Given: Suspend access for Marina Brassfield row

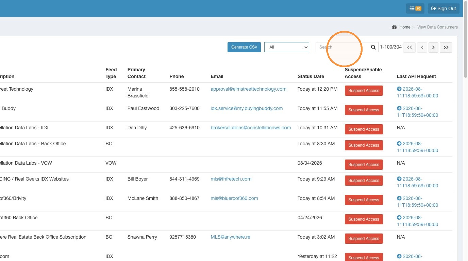Looking at the screenshot, I should (364, 91).
